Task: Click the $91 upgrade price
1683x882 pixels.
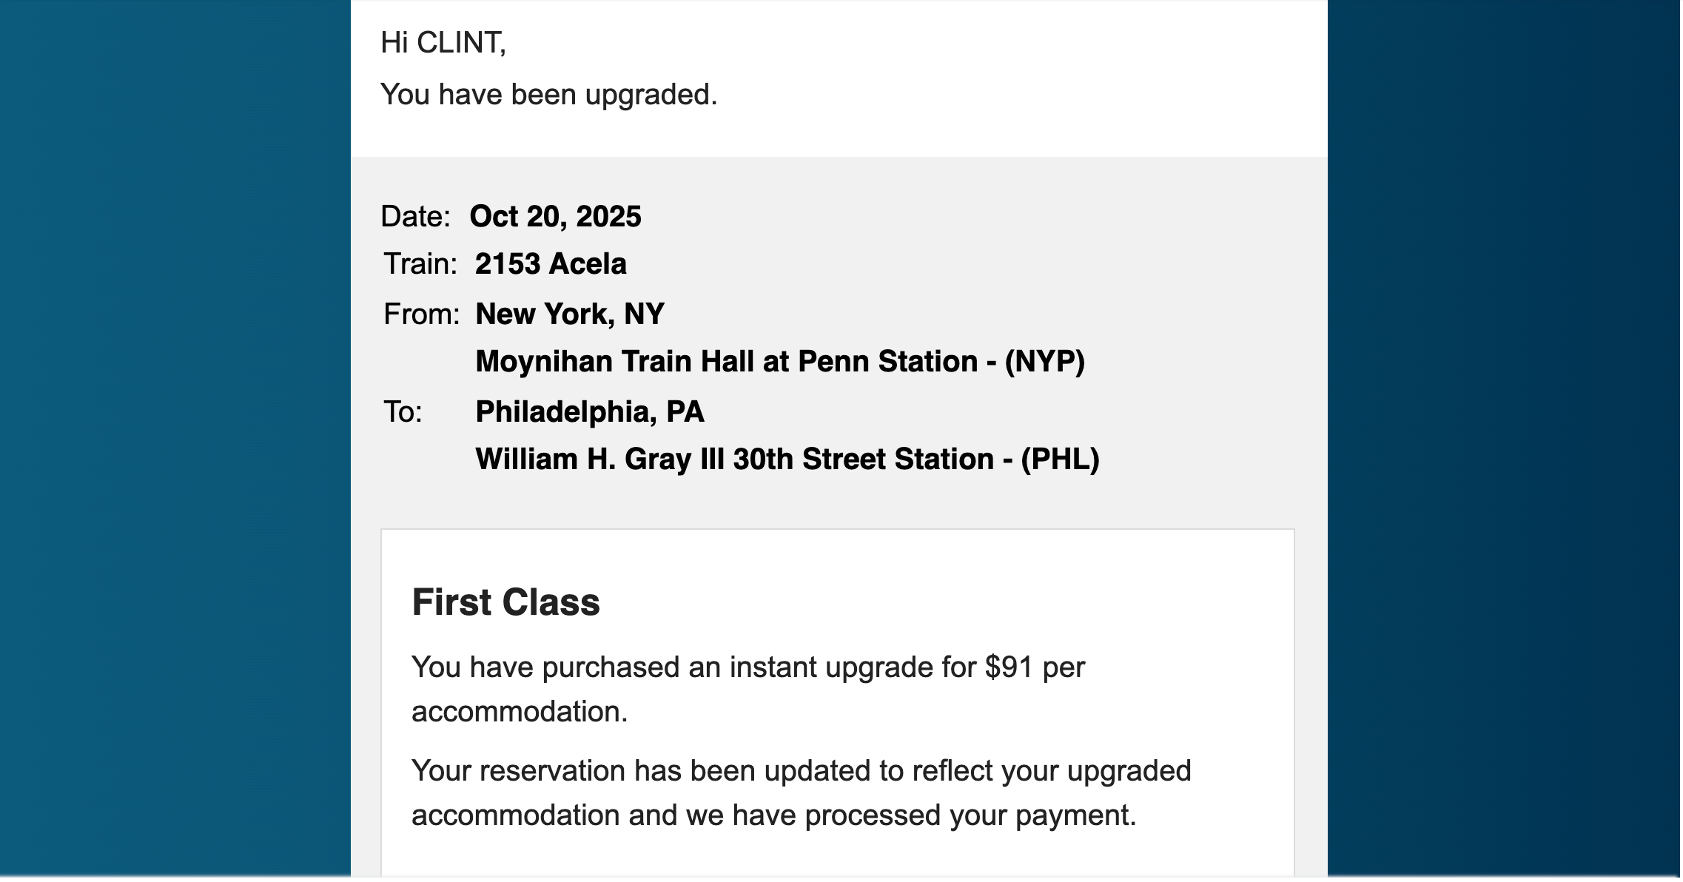Action: 1008,667
